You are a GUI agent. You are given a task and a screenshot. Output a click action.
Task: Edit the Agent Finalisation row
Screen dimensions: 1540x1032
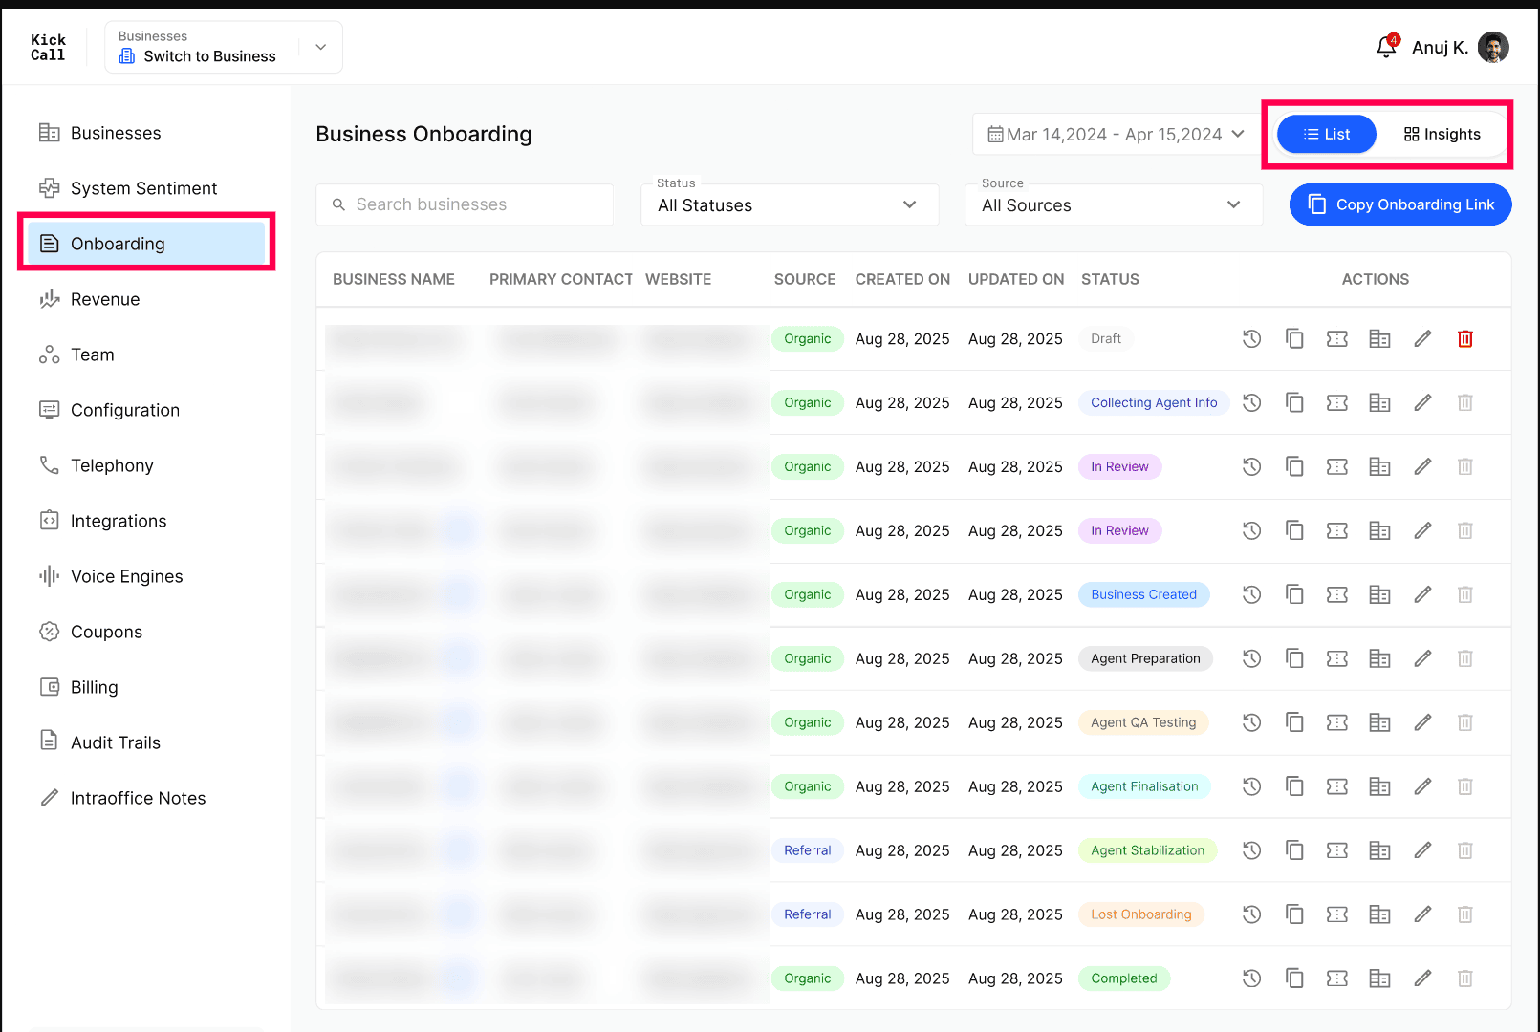(x=1422, y=786)
